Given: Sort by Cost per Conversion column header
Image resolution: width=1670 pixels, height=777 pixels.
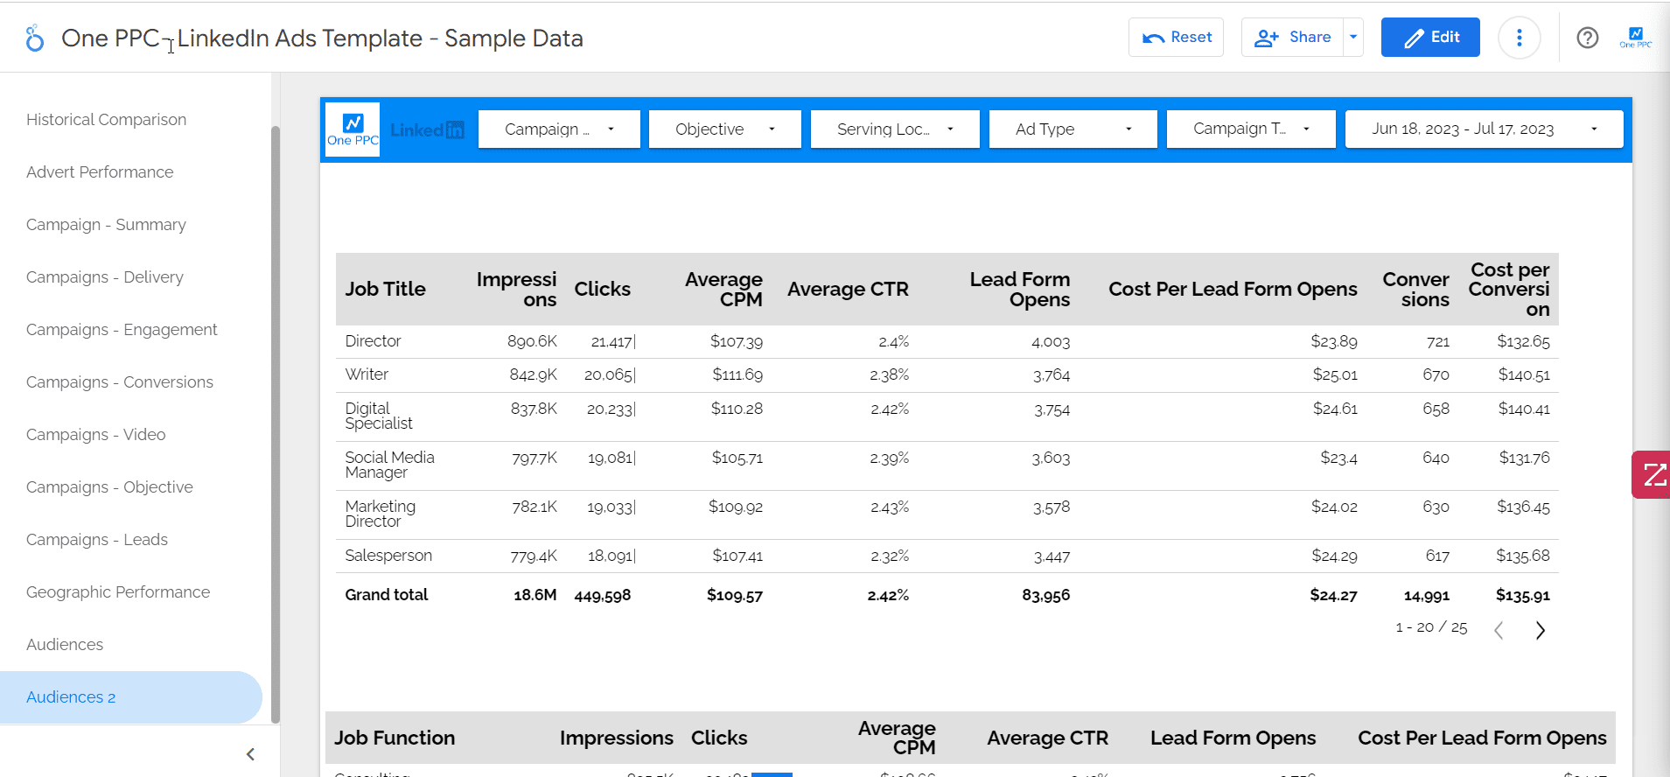Looking at the screenshot, I should 1509,290.
